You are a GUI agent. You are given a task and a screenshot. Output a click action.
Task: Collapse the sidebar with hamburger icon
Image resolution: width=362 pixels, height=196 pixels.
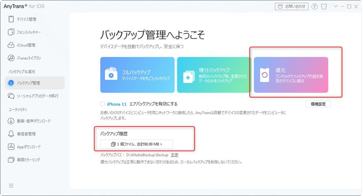(x=11, y=186)
